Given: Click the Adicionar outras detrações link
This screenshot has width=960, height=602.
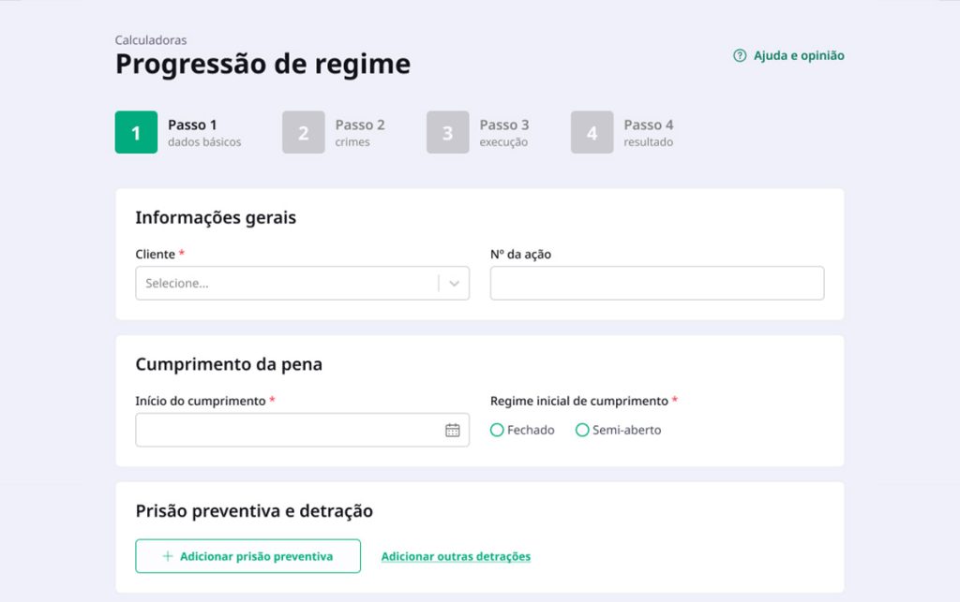Looking at the screenshot, I should (456, 556).
